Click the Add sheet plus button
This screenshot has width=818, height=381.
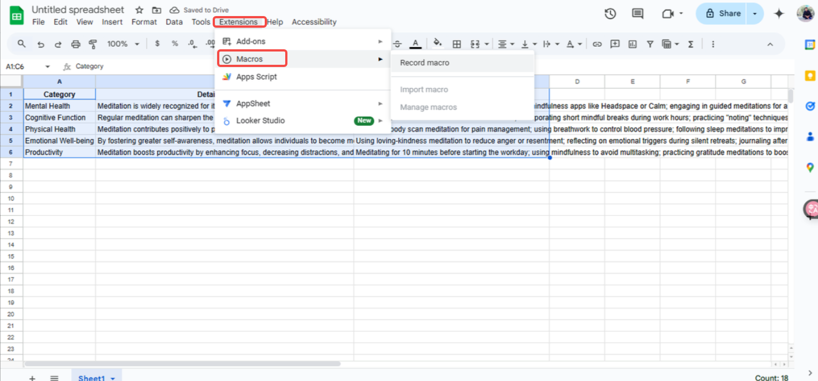[x=32, y=378]
